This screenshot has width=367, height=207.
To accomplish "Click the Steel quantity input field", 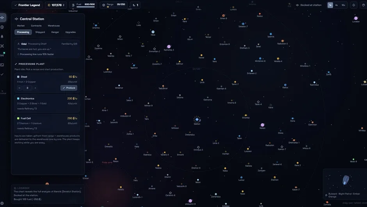I will (27, 88).
